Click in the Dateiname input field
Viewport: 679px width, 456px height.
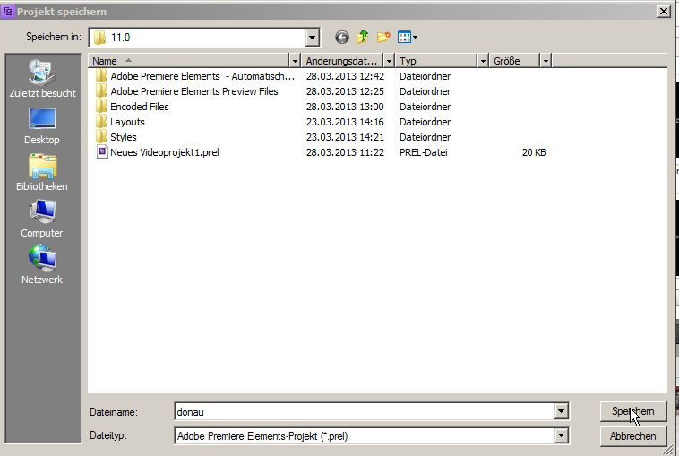pos(365,412)
